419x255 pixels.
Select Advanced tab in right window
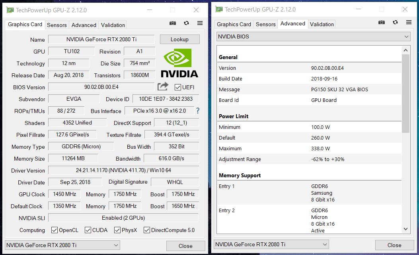(x=293, y=23)
